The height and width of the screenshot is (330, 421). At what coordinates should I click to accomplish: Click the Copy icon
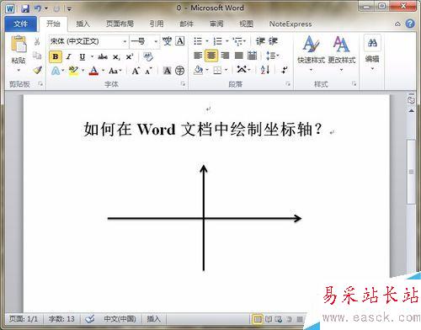[x=37, y=56]
